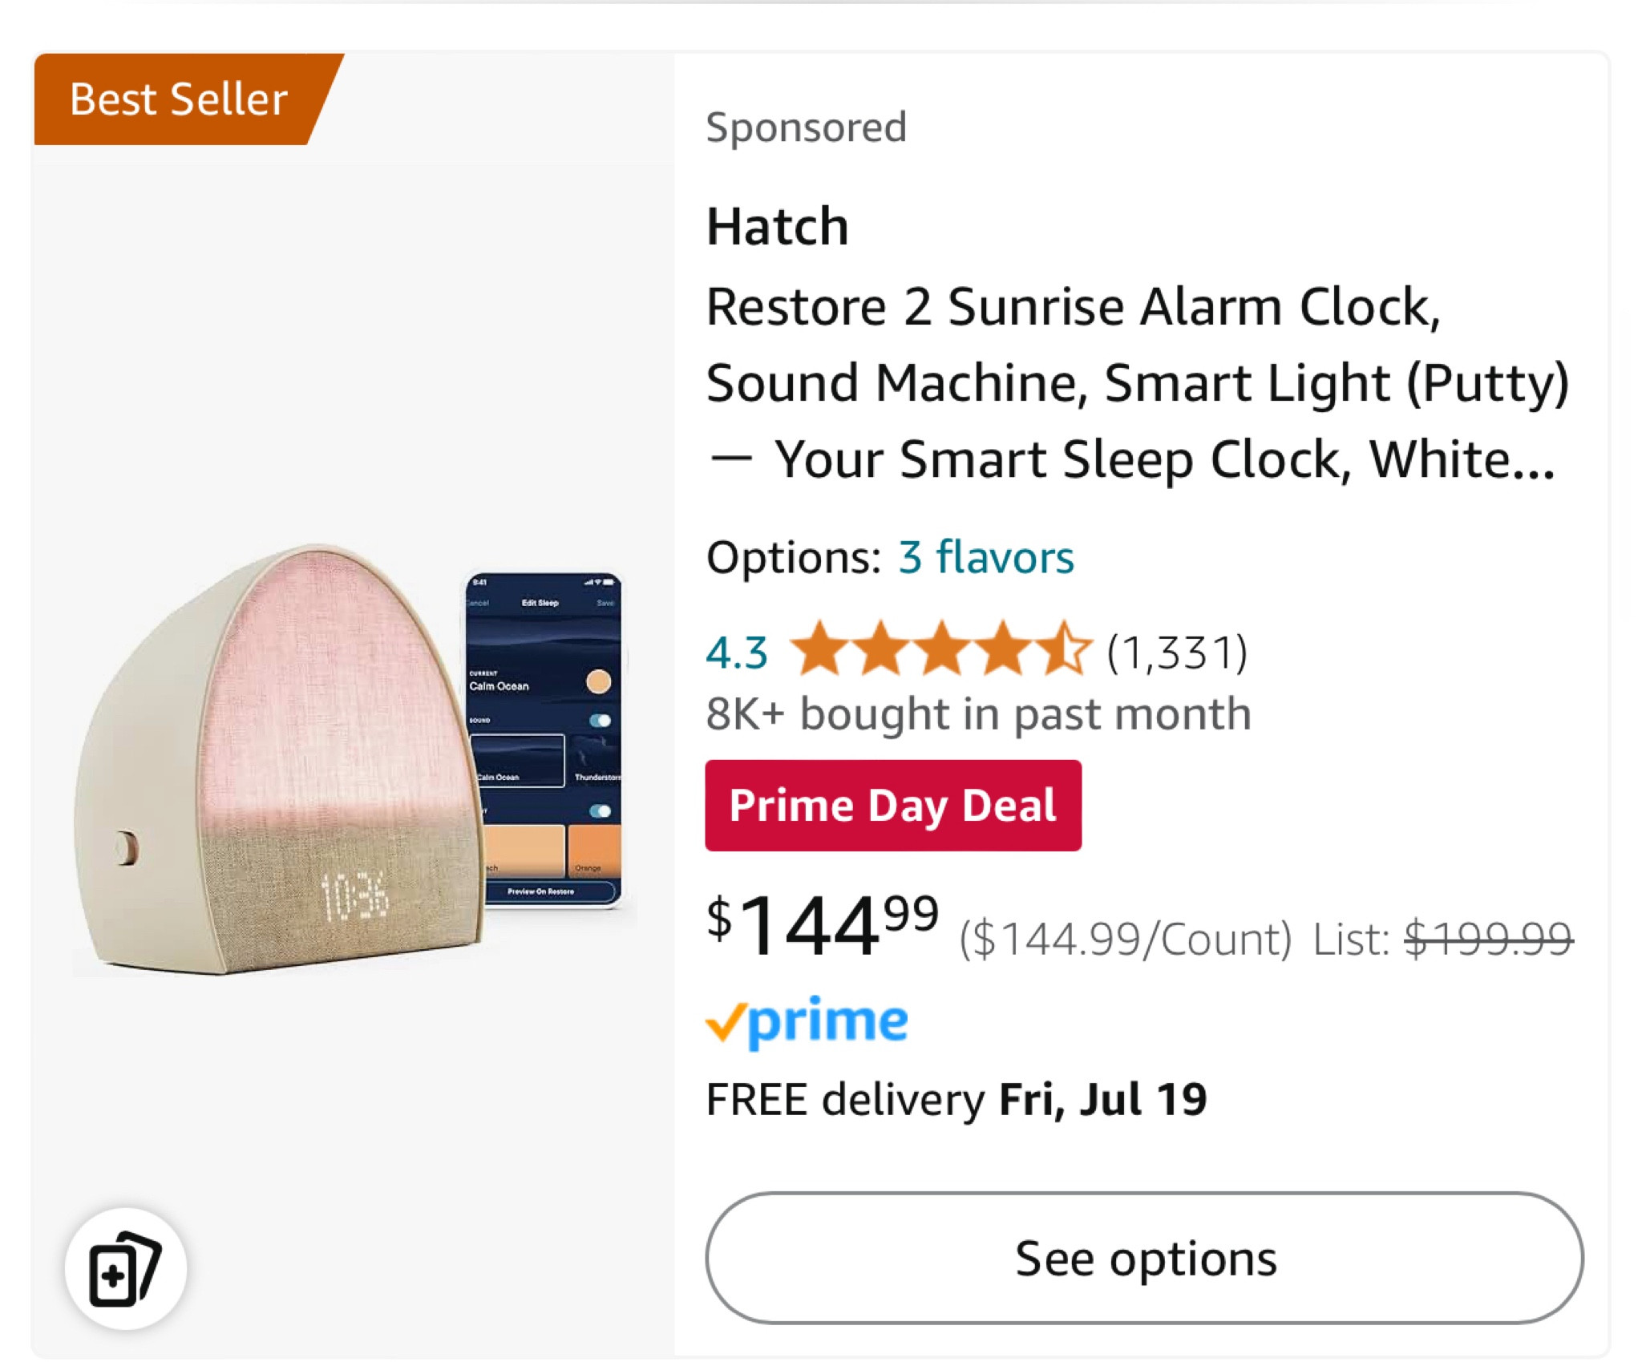Viewport: 1642px width, 1362px height.
Task: View the 1,331 customer reviews
Action: (1176, 651)
